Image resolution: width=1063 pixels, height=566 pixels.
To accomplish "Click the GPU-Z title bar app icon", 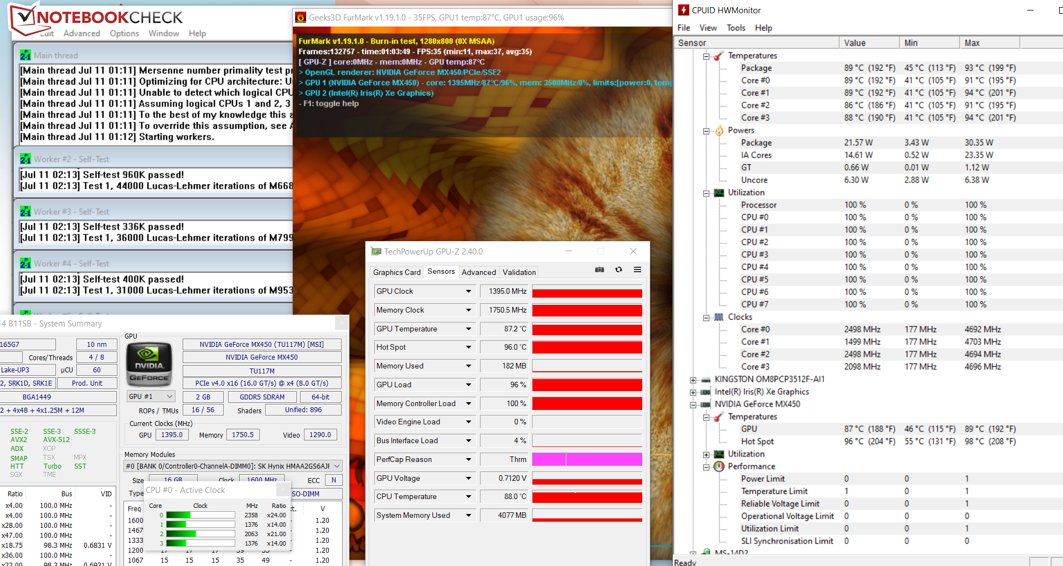I will click(x=376, y=252).
